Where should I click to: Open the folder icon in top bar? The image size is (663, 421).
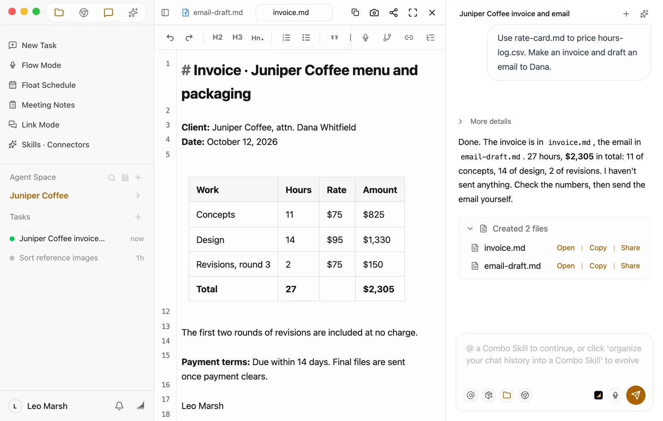click(x=59, y=12)
